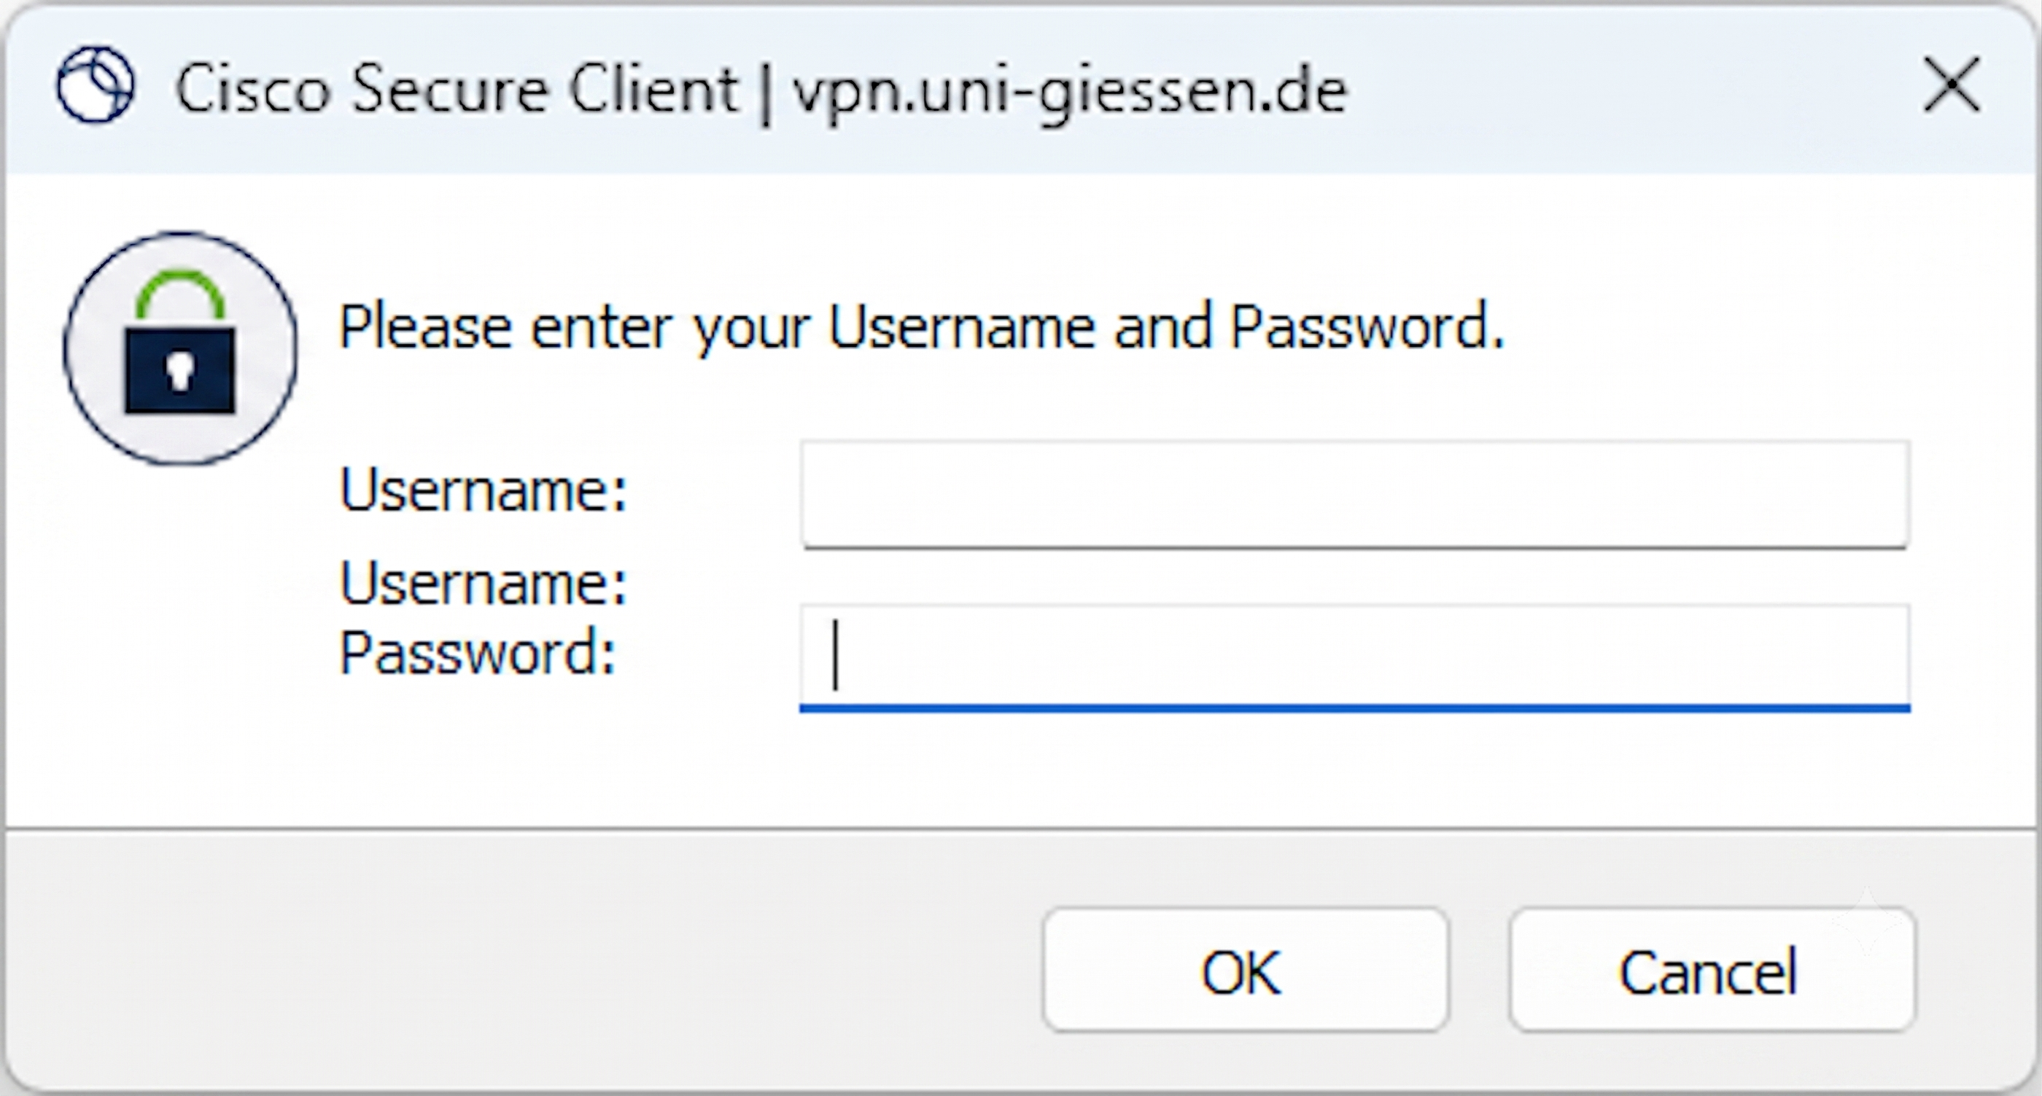2042x1096 pixels.
Task: Click the keyhole on the padlock icon
Action: [x=180, y=371]
